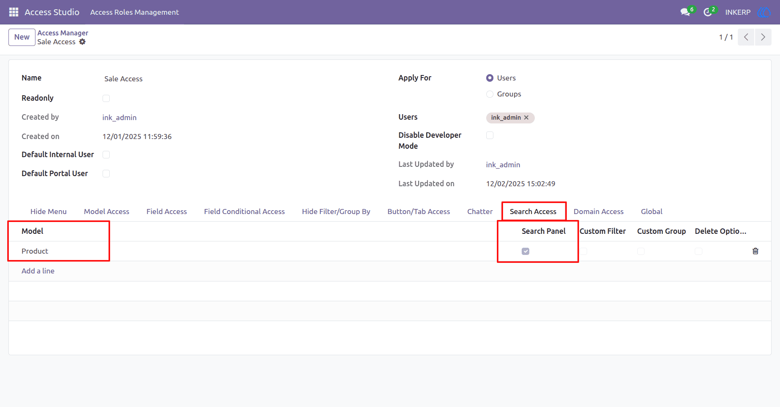Click the New button
Image resolution: width=780 pixels, height=407 pixels.
coord(22,37)
